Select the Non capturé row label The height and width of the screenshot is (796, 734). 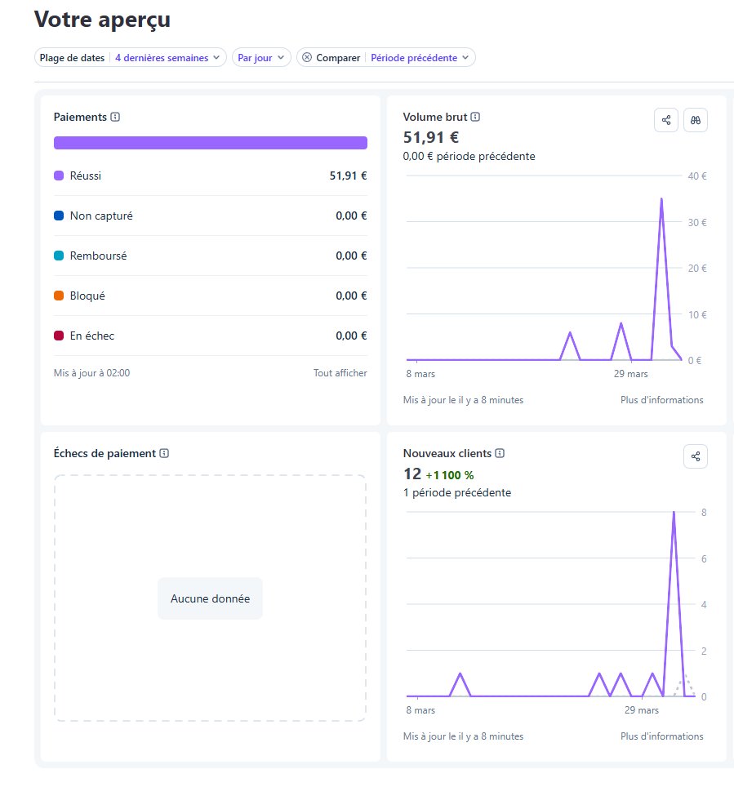click(101, 216)
